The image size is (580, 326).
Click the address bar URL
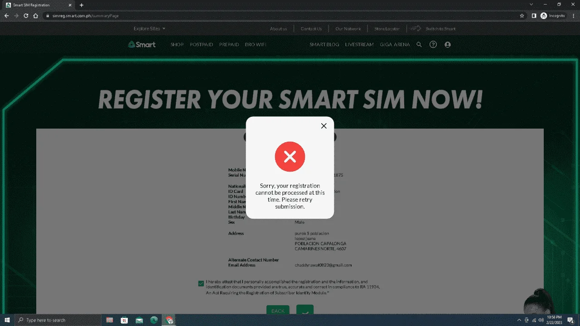[86, 15]
